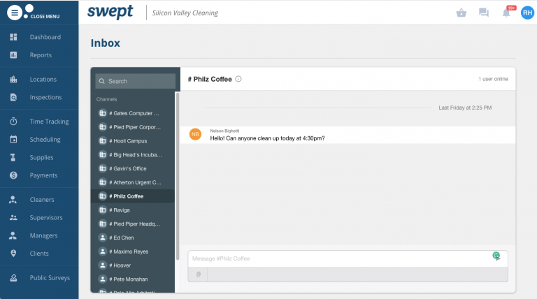Click the Close Menu hamburger icon

coord(15,13)
